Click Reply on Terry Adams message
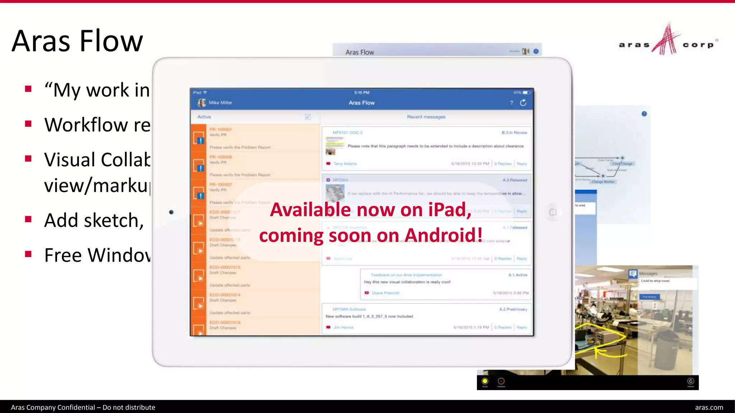This screenshot has height=413, width=735. click(522, 164)
